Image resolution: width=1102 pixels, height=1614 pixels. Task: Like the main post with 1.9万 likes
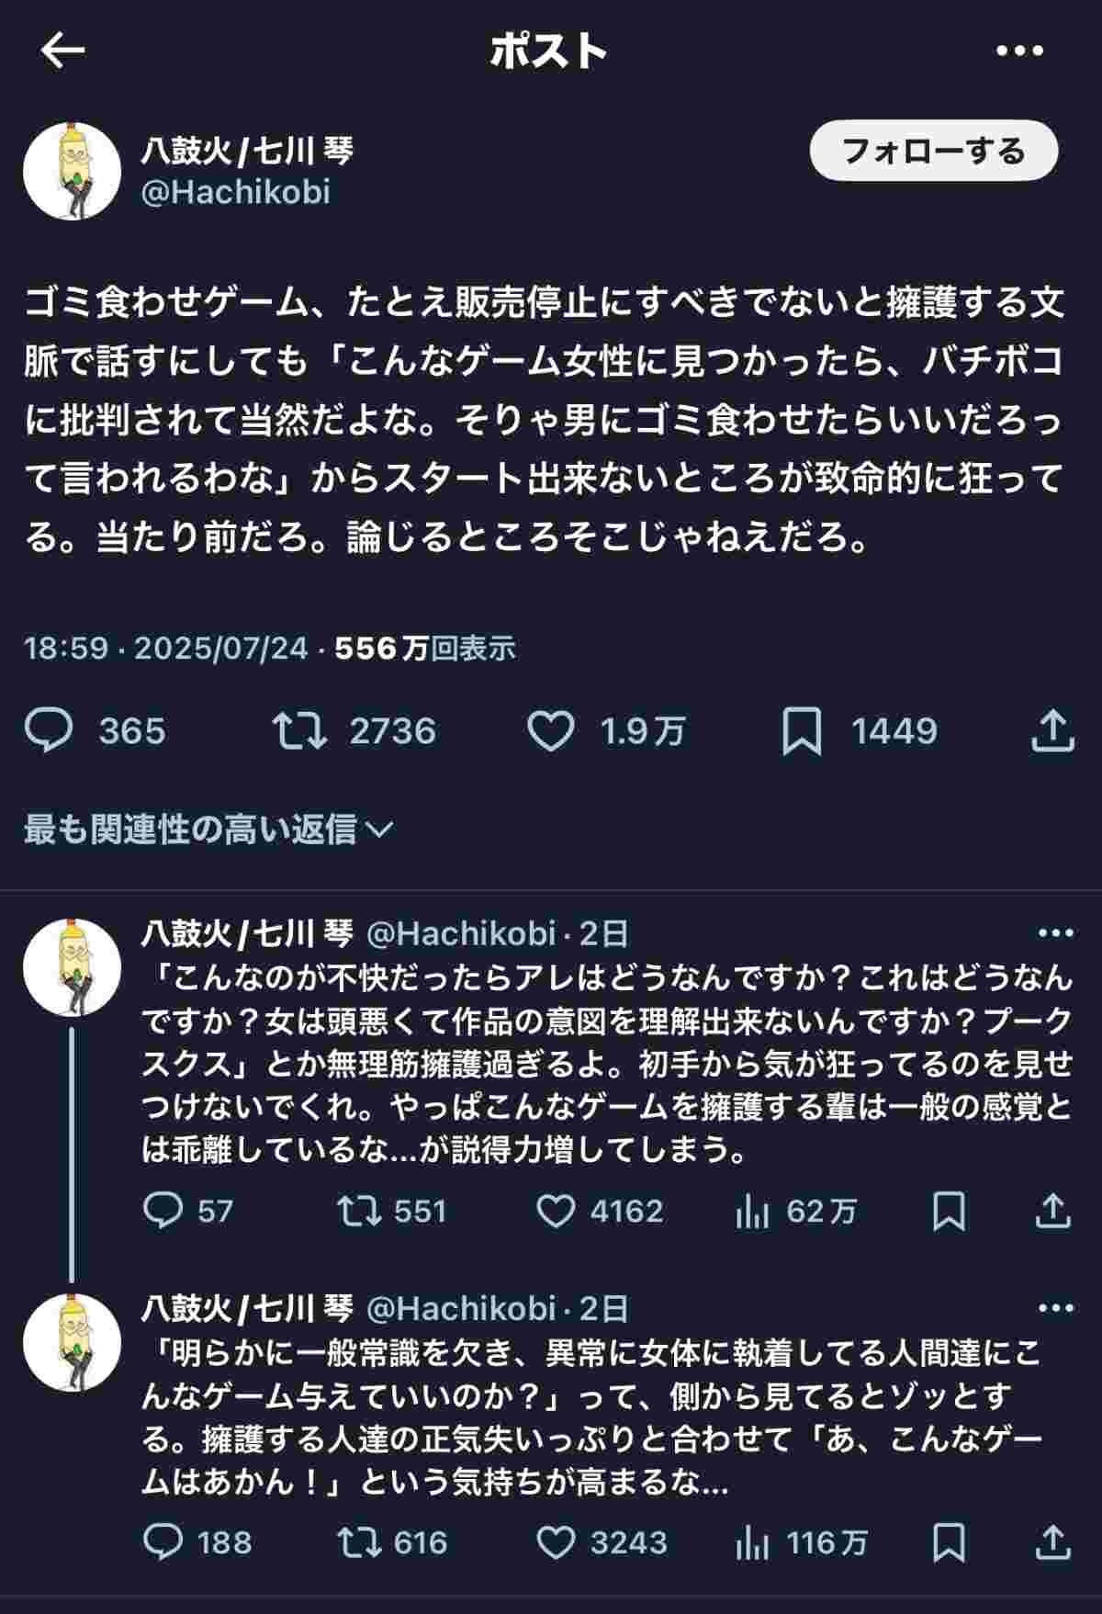coord(550,731)
